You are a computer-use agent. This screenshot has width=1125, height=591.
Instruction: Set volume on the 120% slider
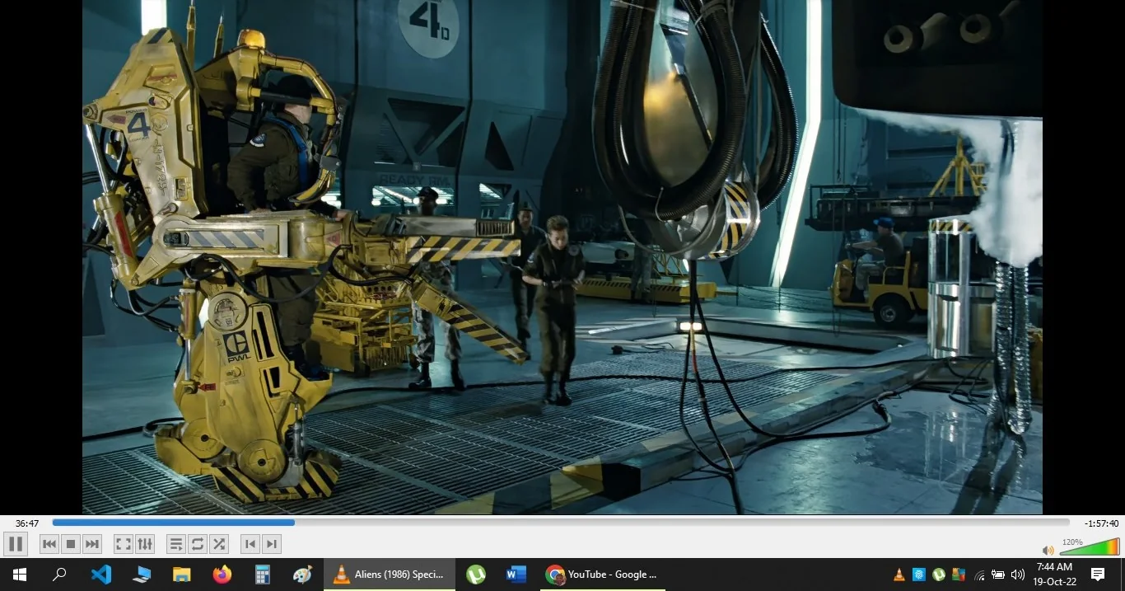(1090, 547)
